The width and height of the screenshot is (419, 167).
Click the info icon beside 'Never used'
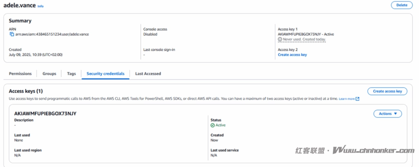tap(280, 39)
